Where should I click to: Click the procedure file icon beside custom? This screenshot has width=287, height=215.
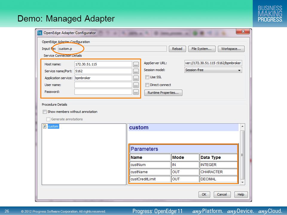click(45, 126)
